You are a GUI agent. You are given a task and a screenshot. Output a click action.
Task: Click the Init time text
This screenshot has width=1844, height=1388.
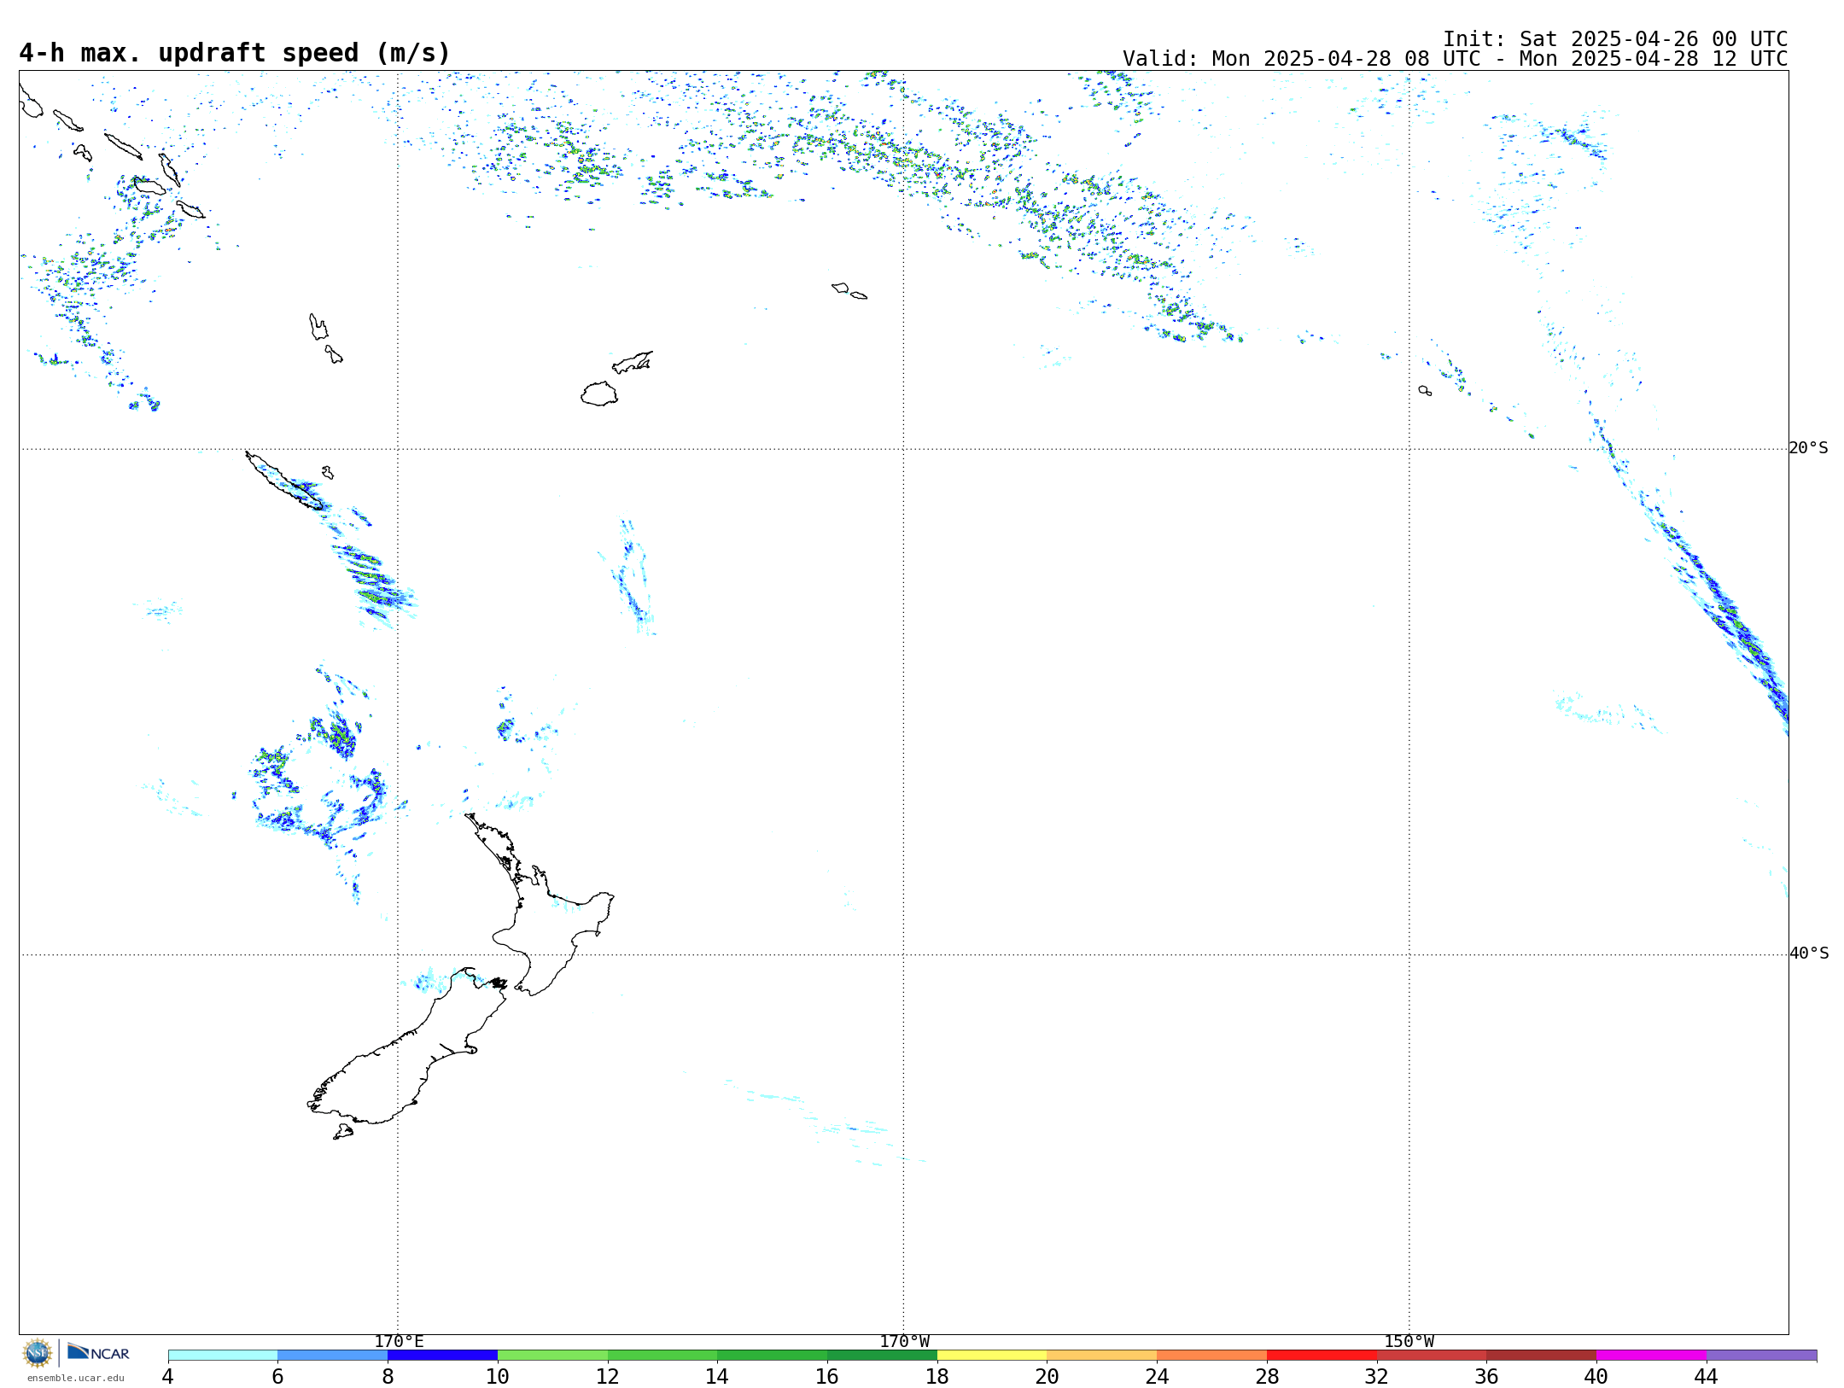point(1614,39)
